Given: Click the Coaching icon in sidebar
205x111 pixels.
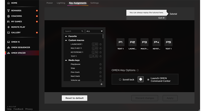Looking at the screenshot, I should [9, 16].
